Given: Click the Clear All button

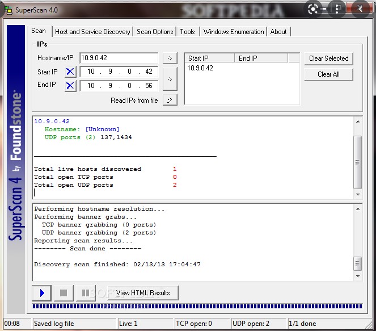Looking at the screenshot, I should [x=328, y=74].
